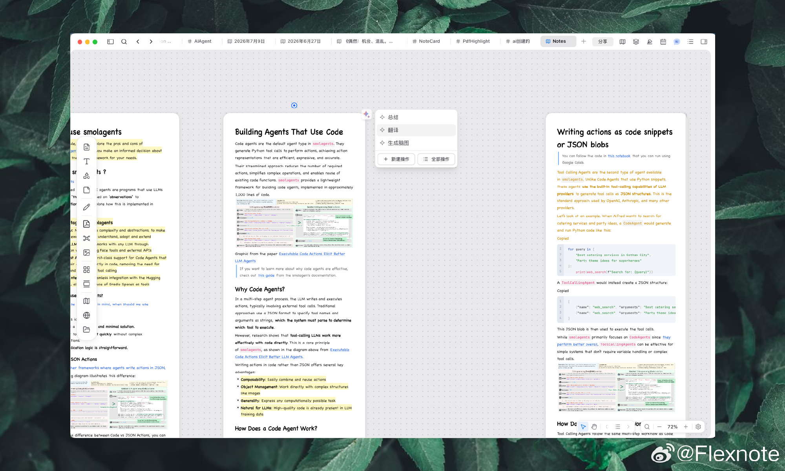The image size is (785, 471).
Task: Select the sticky note tool in floating toolbar
Action: point(87,190)
